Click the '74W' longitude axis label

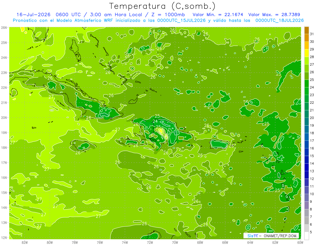(x=125, y=242)
